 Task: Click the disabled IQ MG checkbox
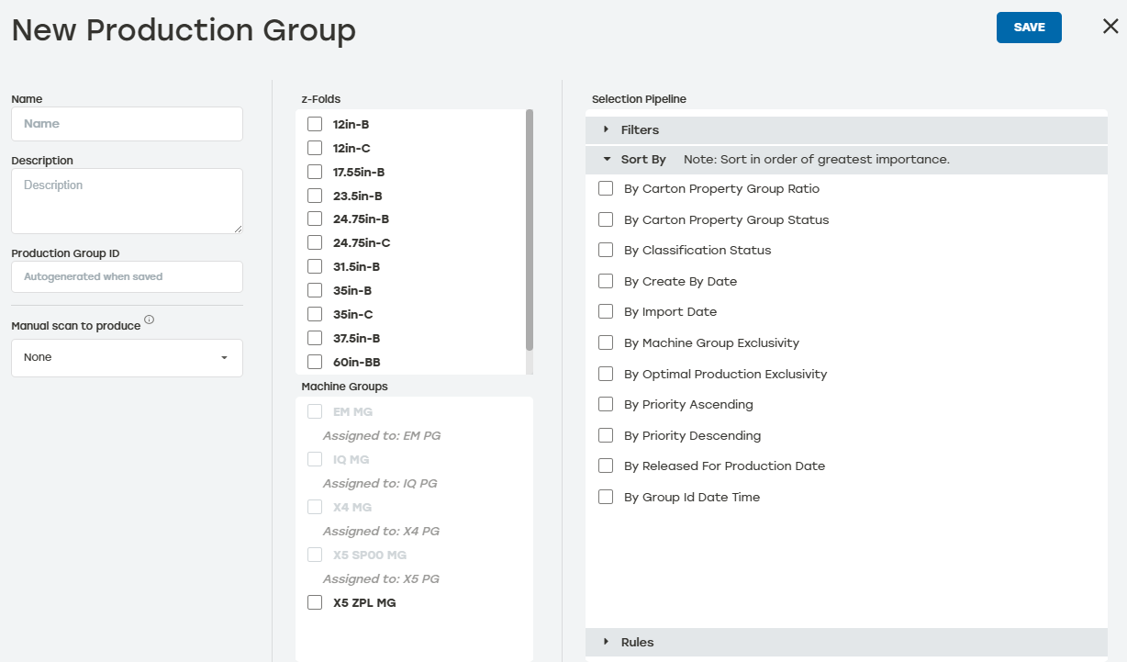(x=315, y=459)
